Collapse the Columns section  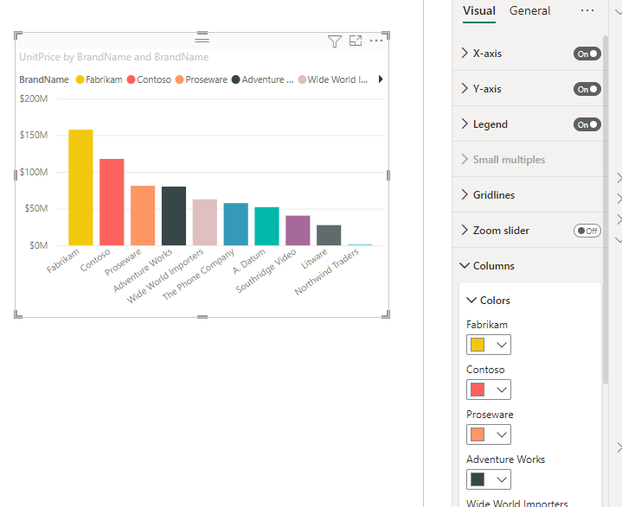pyautogui.click(x=465, y=265)
